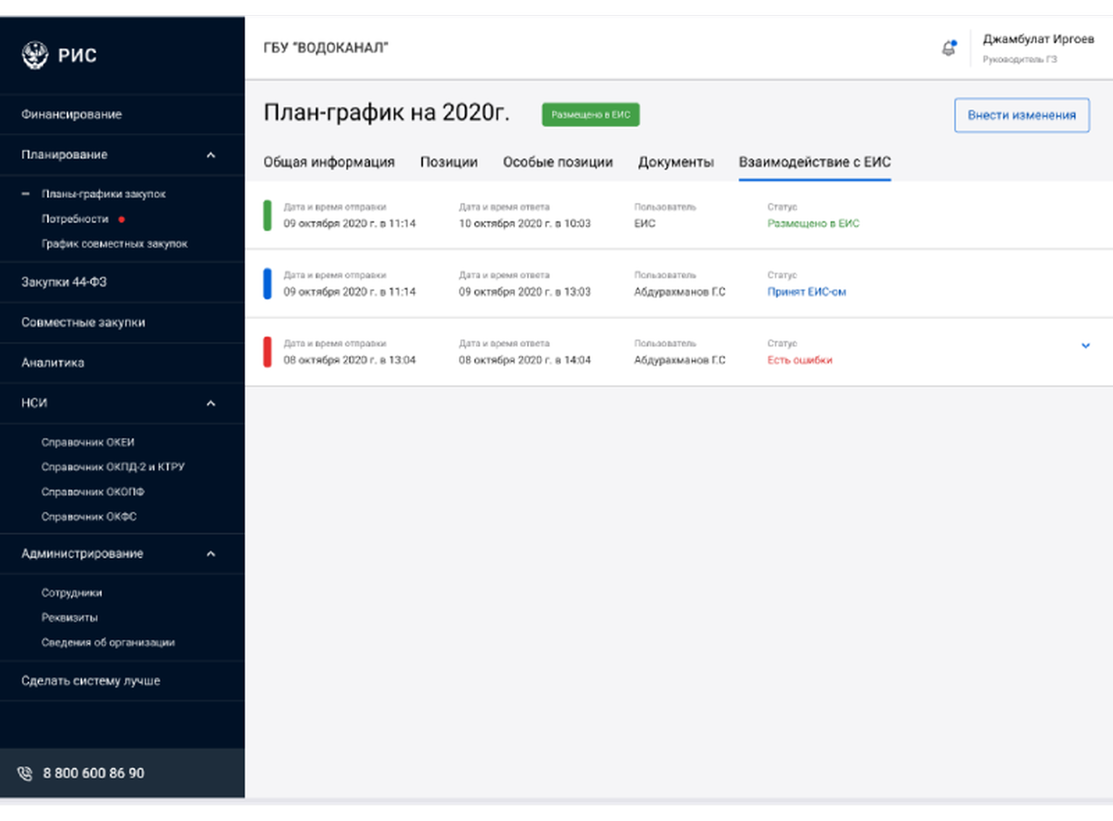Click green status bar of first row
Viewport: 1113px width, 821px height.
click(267, 215)
